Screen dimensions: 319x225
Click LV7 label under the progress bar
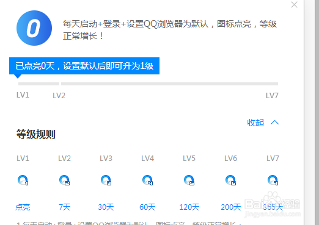(272, 96)
